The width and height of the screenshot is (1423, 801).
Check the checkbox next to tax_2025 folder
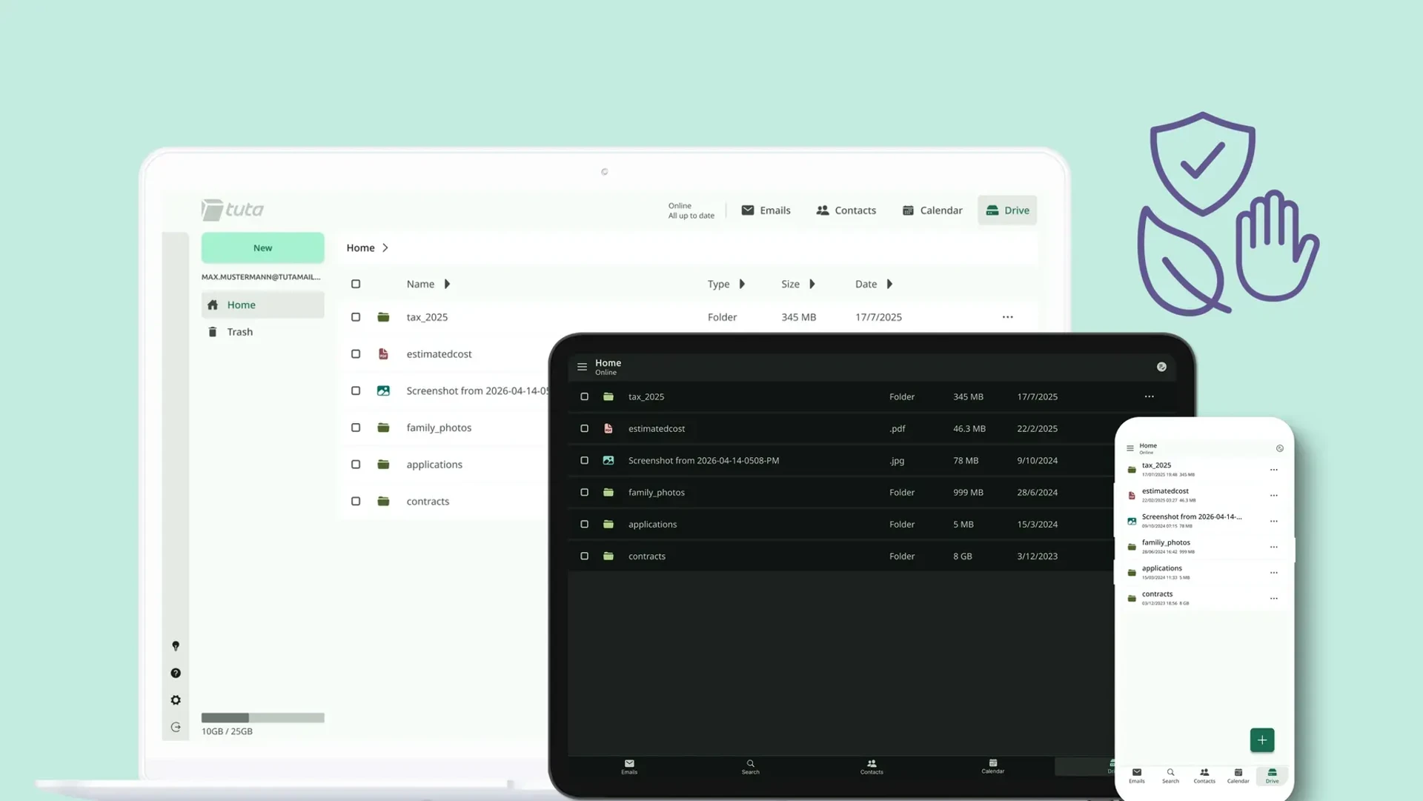coord(356,316)
